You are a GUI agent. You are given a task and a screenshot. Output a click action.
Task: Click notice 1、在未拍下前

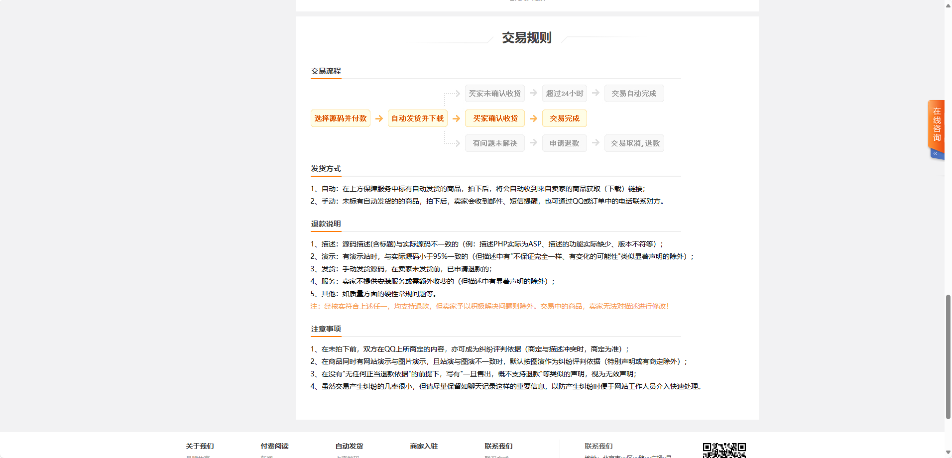471,349
